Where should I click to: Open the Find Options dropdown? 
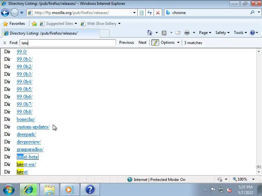click(170, 42)
